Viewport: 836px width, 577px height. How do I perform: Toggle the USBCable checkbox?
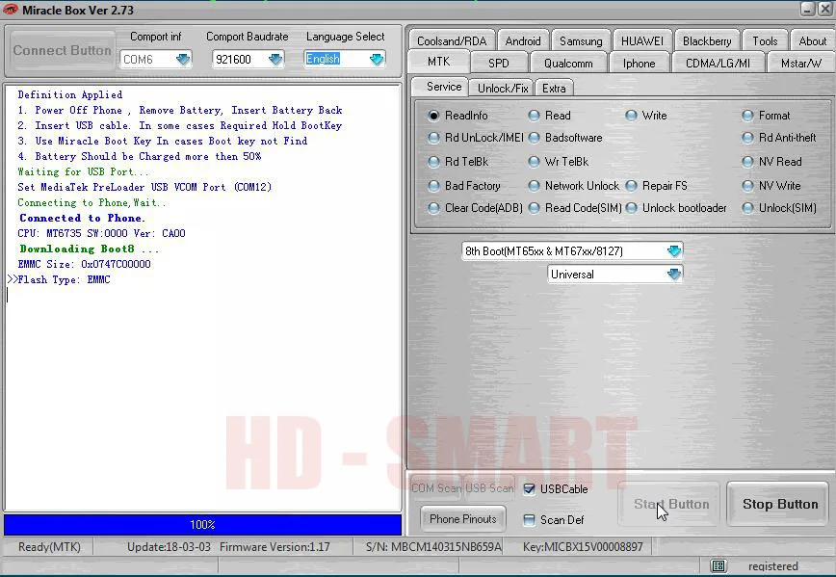[529, 489]
